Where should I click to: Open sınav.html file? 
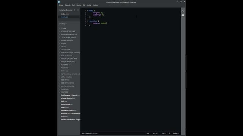click(65, 107)
